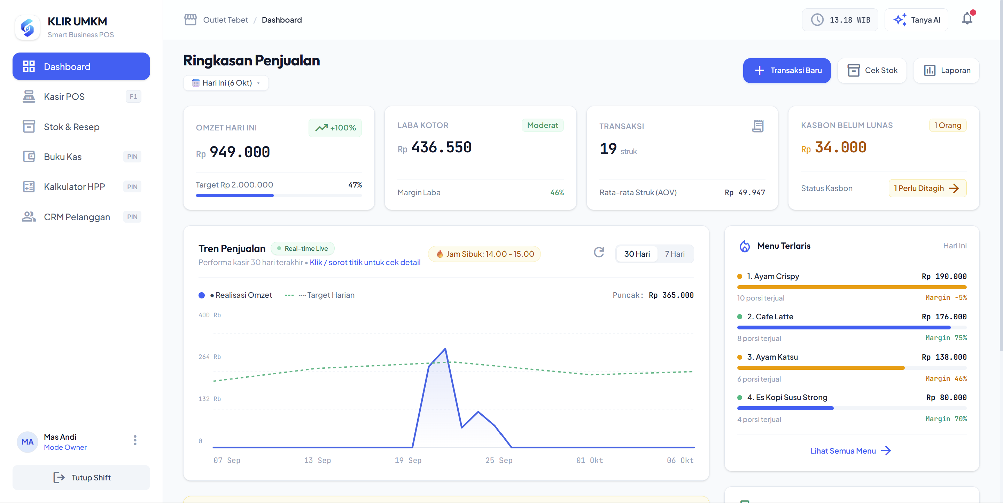Click the clock icon beside 13.18 WIB
Viewport: 1003px width, 503px height.
point(817,20)
